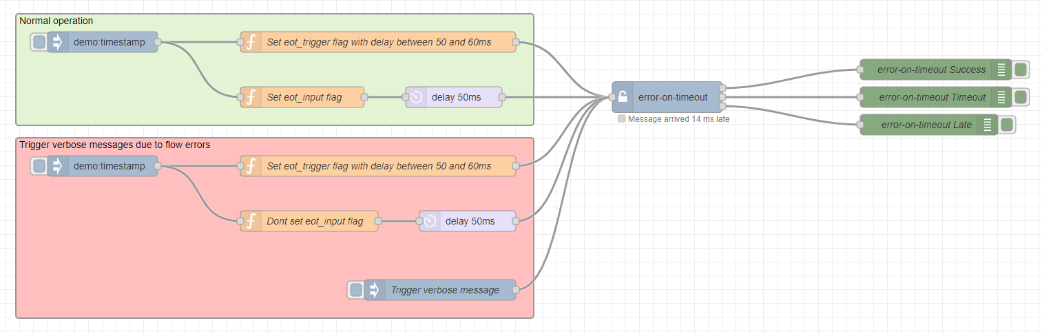Click the 'Message arrived 14 ms late' status text
The image size is (1042, 334).
point(678,118)
